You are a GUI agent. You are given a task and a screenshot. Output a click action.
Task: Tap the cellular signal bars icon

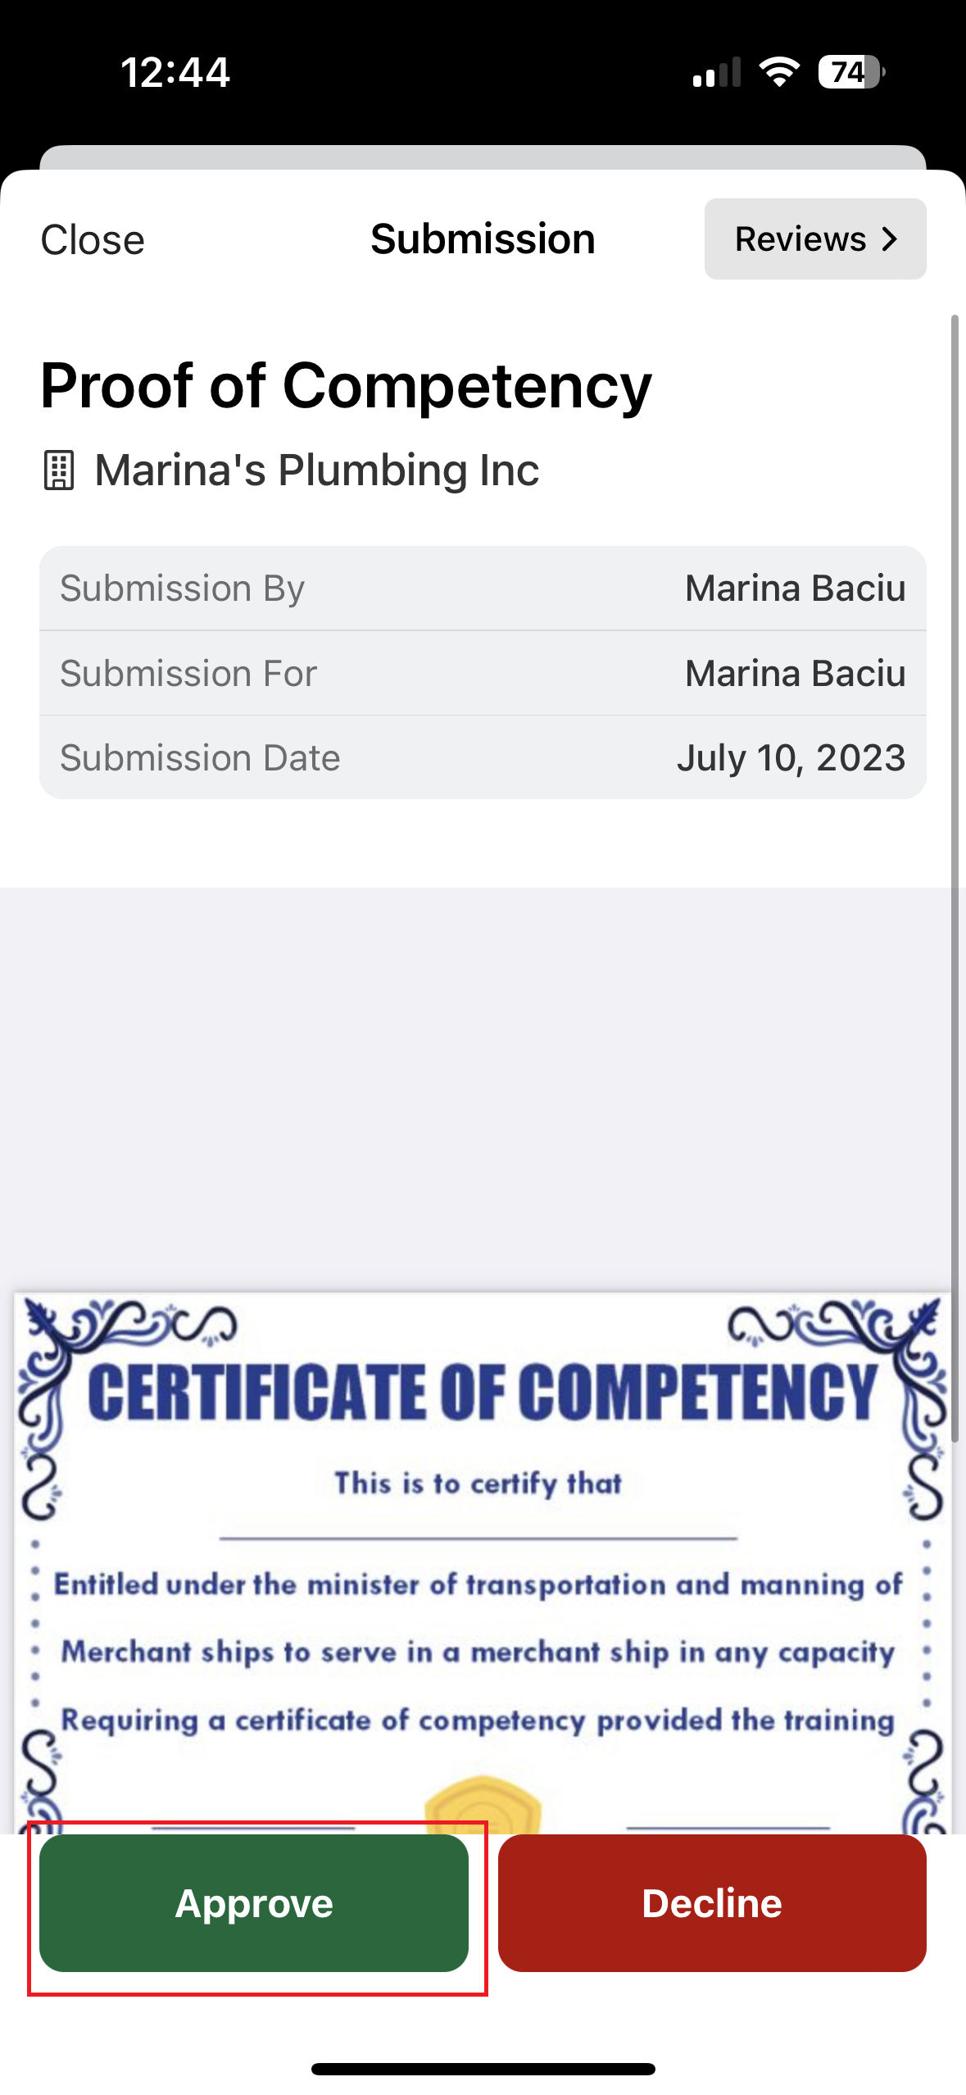(716, 72)
